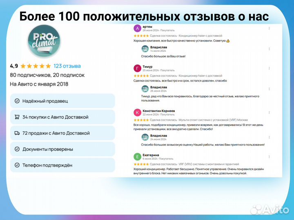This screenshot has height=220, width=294.
Task: Open three-dot menu on Владислав's 14 июля reply
Action: point(269,49)
